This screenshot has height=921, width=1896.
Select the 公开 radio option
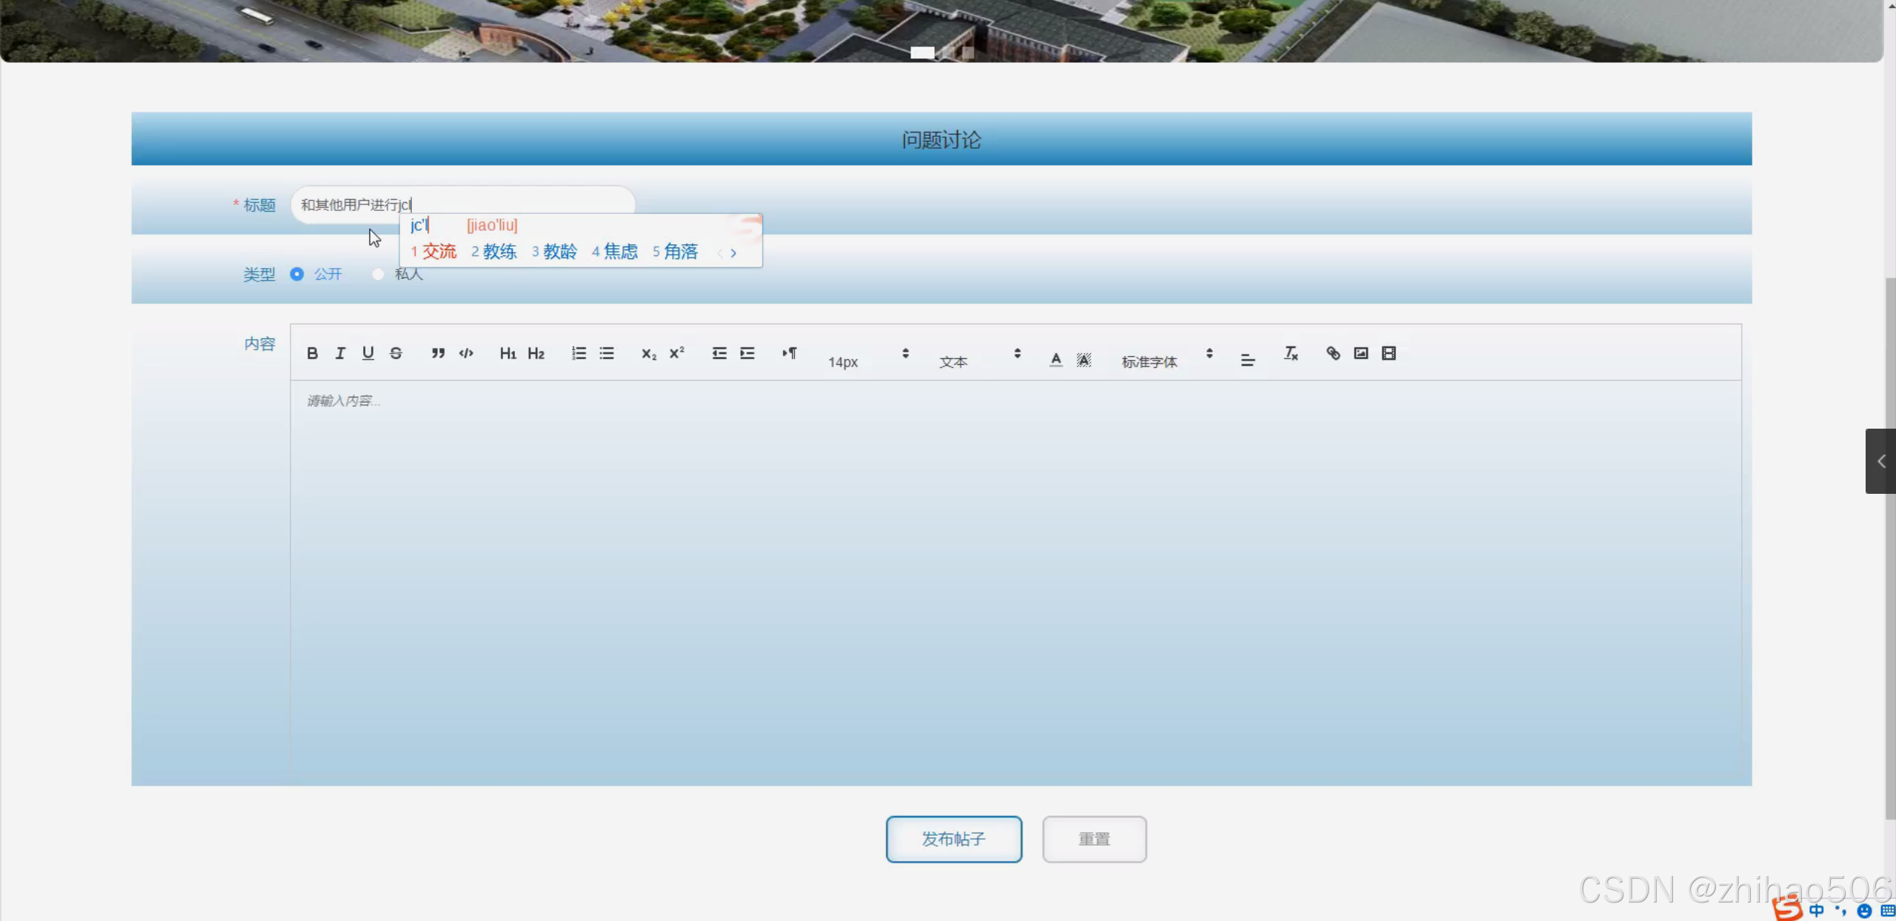[297, 274]
